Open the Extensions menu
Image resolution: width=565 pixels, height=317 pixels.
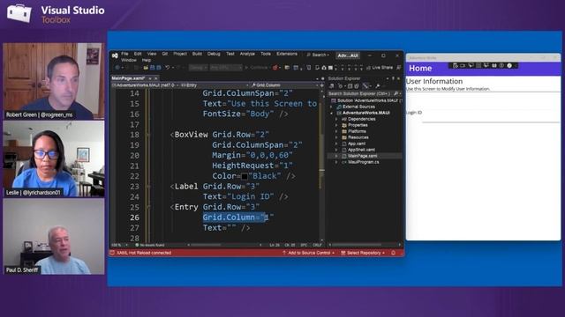click(287, 54)
